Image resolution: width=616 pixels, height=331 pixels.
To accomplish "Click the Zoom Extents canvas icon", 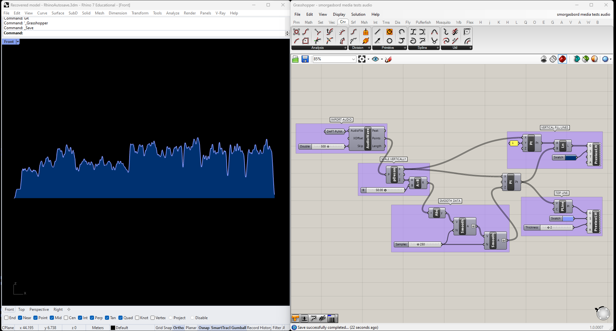I will (362, 59).
